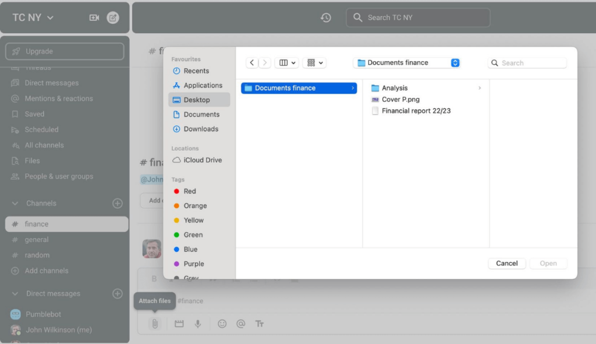
Task: Click the file dialog Search field
Action: [527, 63]
